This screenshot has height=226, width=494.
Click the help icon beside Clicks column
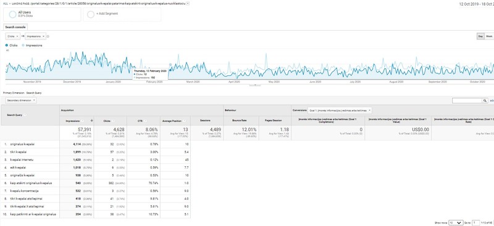coord(112,121)
